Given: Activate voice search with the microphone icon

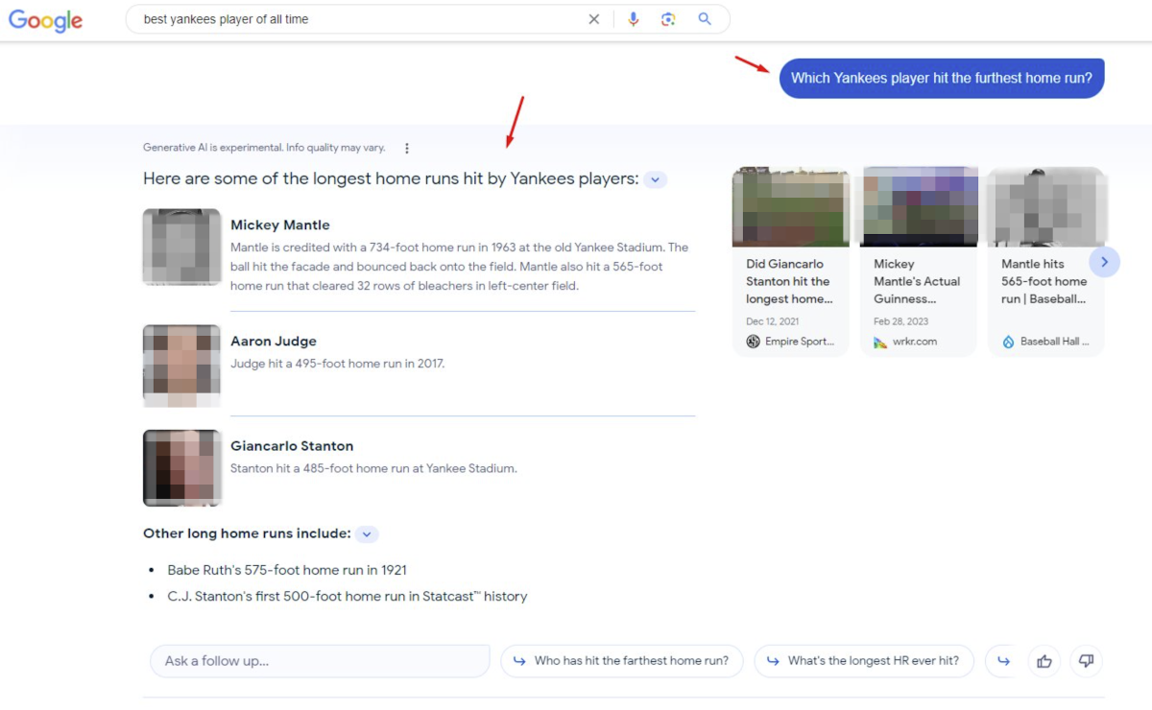Looking at the screenshot, I should pyautogui.click(x=634, y=18).
